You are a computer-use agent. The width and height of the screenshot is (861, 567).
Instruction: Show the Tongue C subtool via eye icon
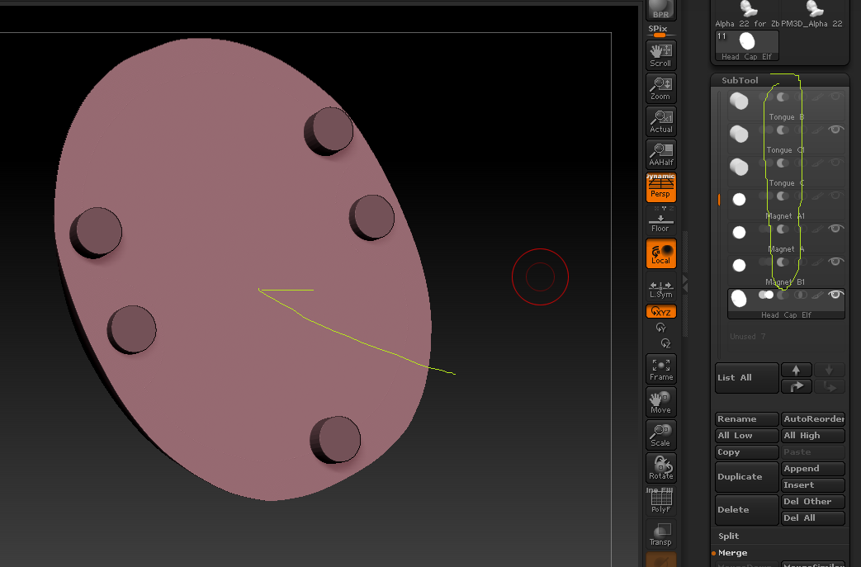(835, 163)
